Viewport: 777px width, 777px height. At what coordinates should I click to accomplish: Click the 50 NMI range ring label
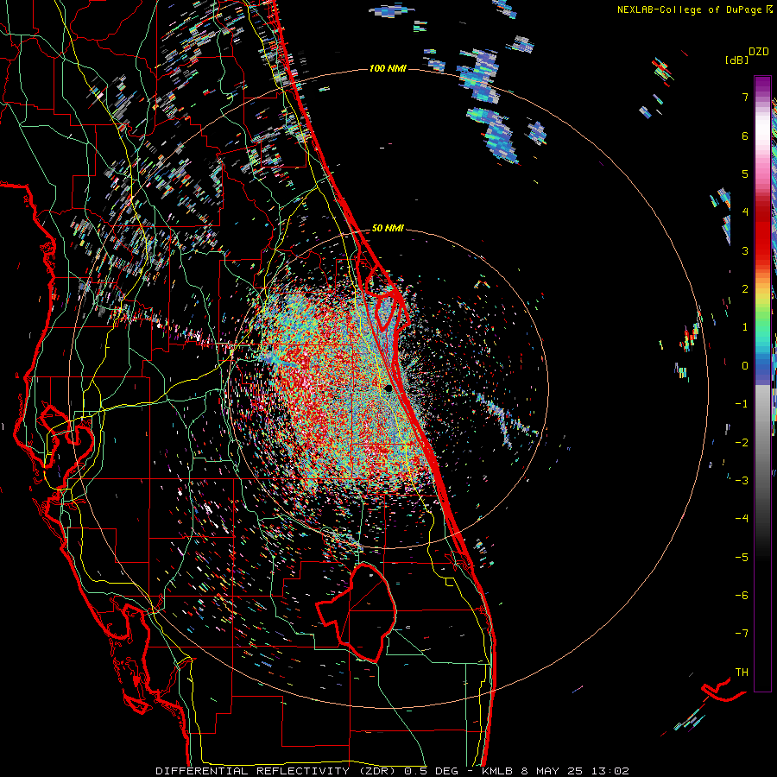388,229
